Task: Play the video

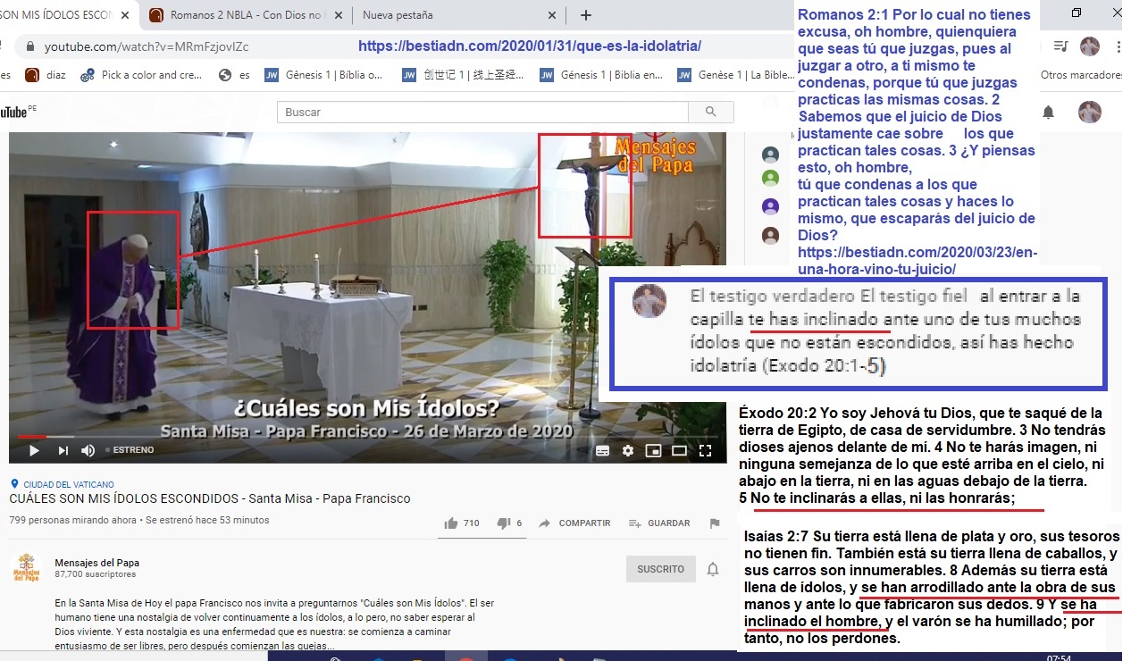Action: coord(33,450)
